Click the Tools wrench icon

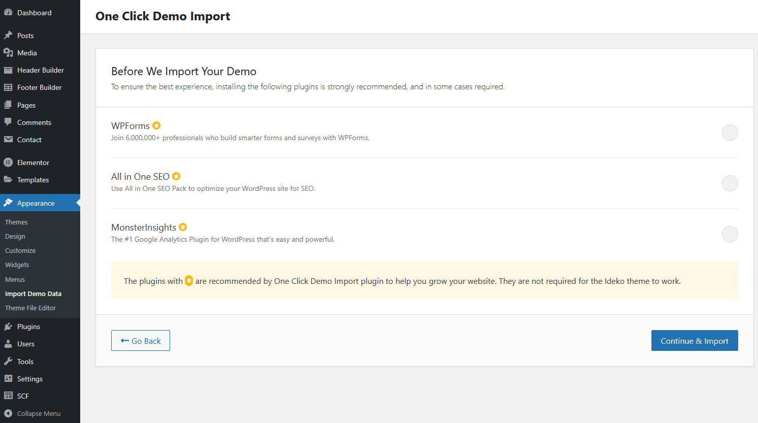click(8, 362)
